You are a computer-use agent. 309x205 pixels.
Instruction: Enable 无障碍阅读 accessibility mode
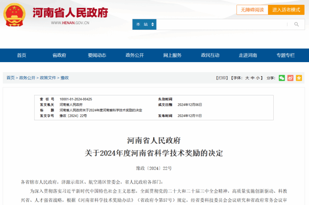tap(252, 10)
